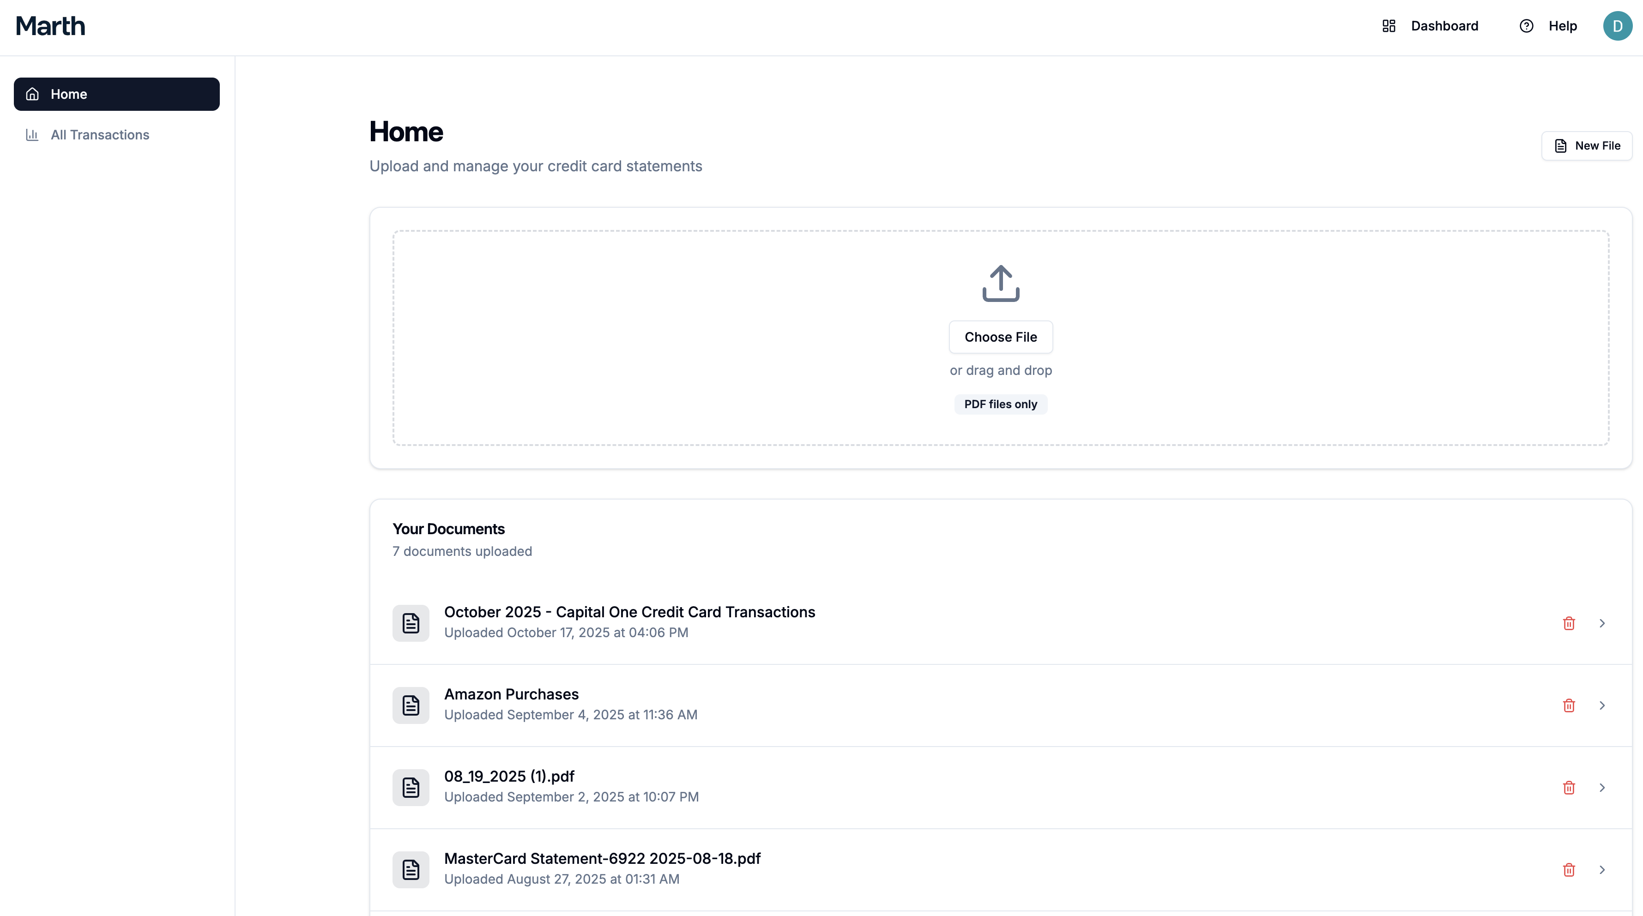Select Help in the top navigation
This screenshot has width=1643, height=916.
click(1563, 25)
